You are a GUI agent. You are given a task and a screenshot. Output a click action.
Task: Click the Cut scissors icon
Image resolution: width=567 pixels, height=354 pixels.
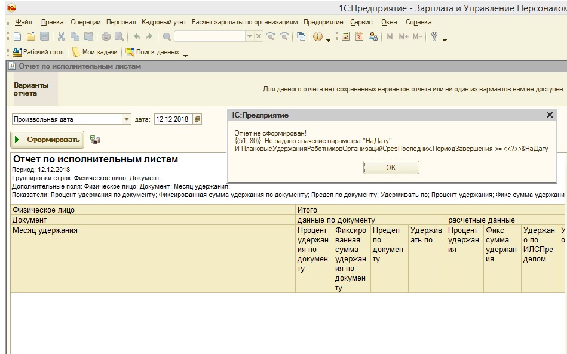pyautogui.click(x=61, y=36)
